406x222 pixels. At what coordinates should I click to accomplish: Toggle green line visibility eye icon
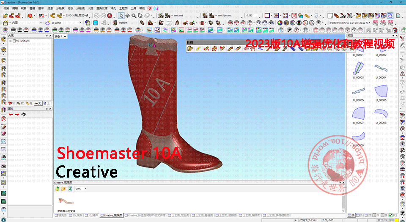pos(61,30)
